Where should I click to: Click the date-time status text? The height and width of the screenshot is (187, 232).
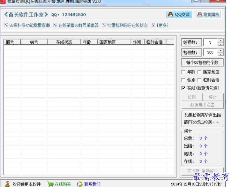196,184
